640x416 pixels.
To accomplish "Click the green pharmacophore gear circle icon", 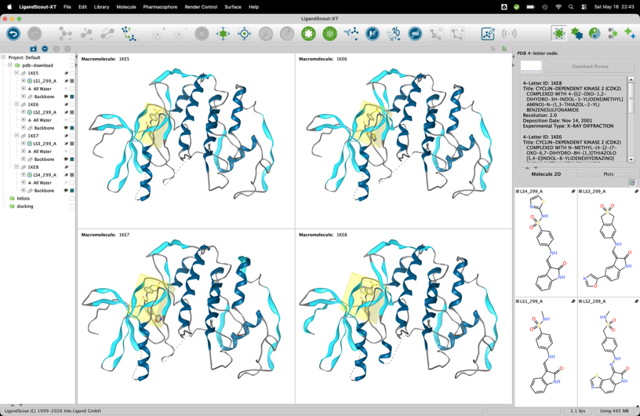I will click(x=309, y=34).
